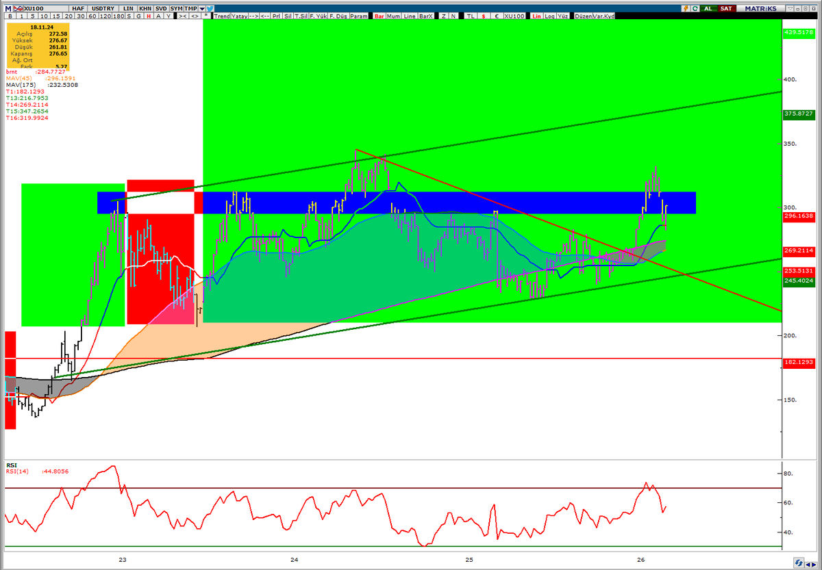This screenshot has height=570, width=822.
Task: Click the N toolbar button
Action: 453,16
